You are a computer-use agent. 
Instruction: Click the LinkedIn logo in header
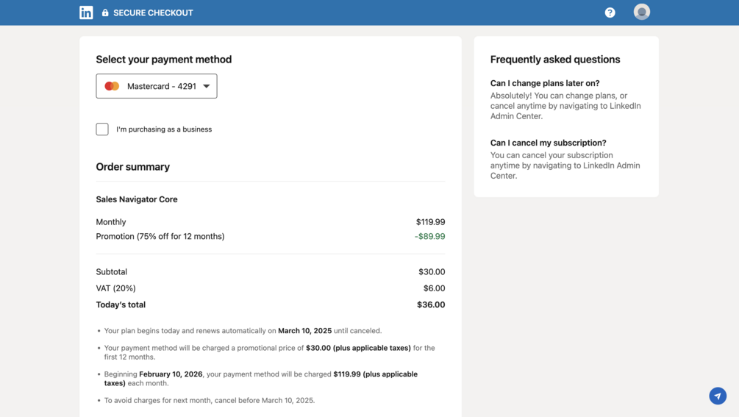[x=86, y=13]
